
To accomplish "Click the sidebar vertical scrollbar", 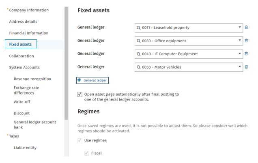I will tap(66, 63).
